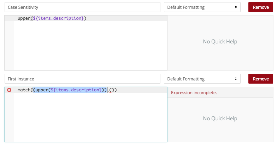
Task: Click the up-down arrows on Case Sensitivity formatting select
Action: [x=236, y=7]
